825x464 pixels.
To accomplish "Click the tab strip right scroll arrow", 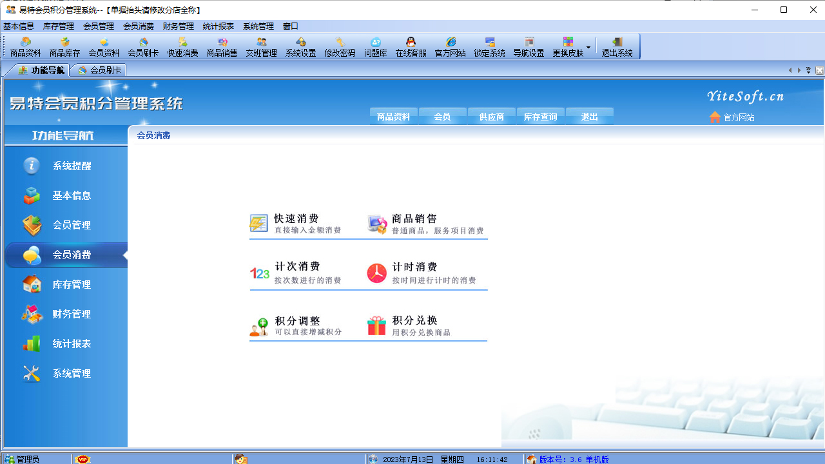I will 799,70.
